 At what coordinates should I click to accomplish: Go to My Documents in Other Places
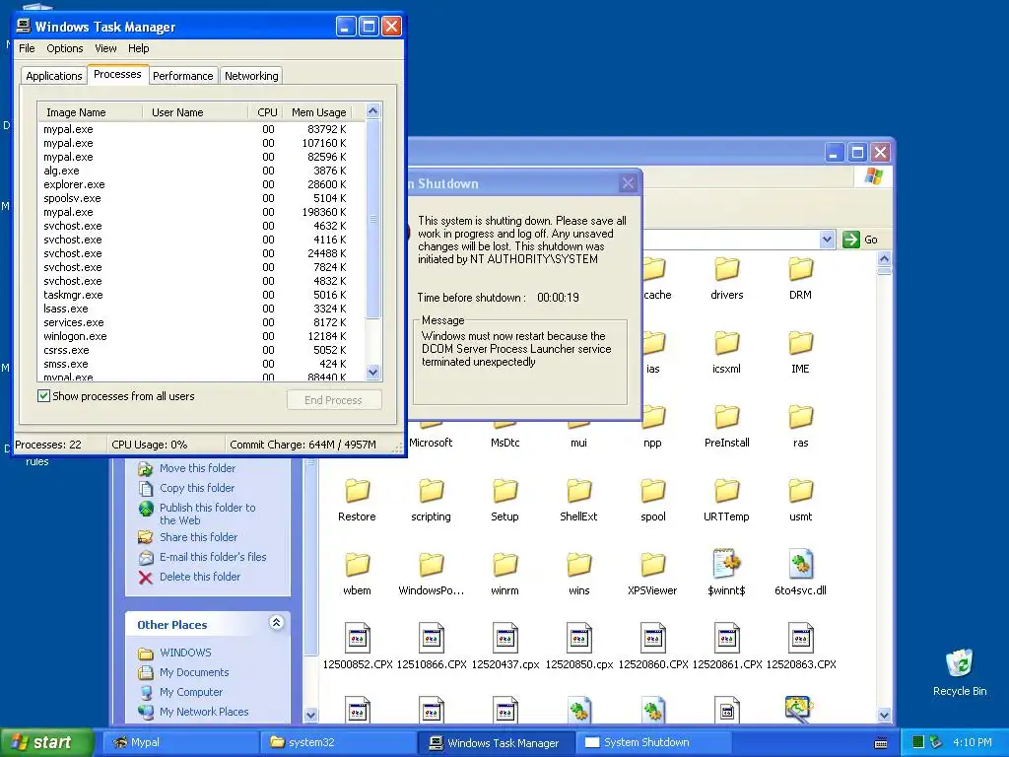(194, 672)
